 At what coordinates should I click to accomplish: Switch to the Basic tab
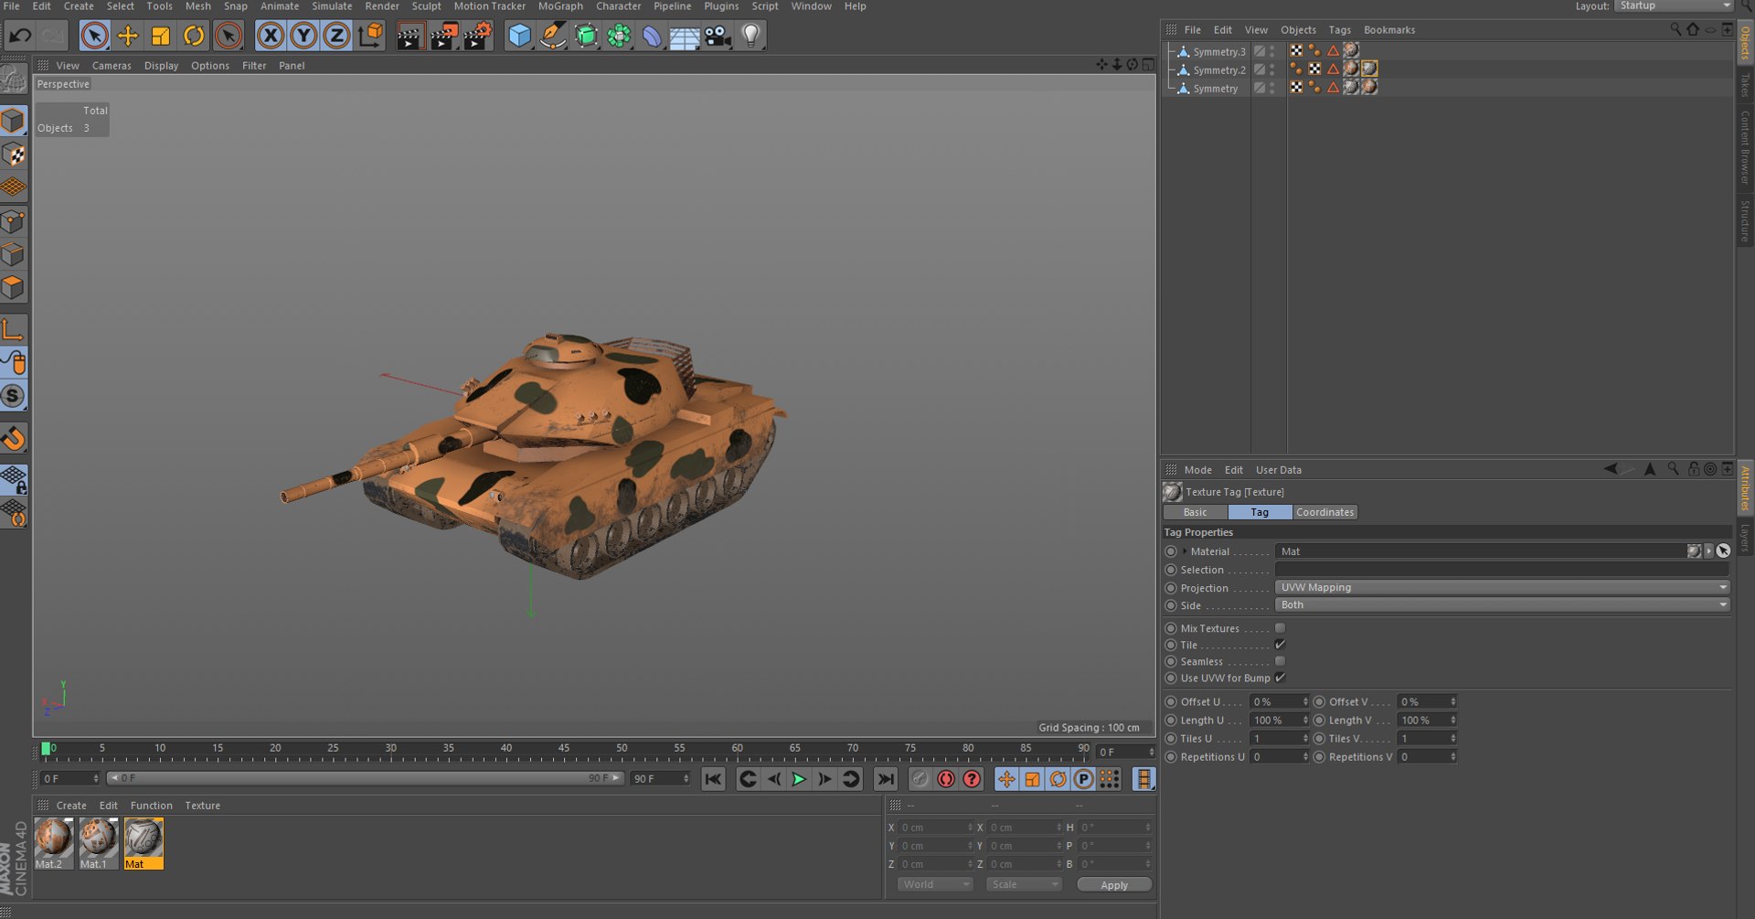point(1195,512)
